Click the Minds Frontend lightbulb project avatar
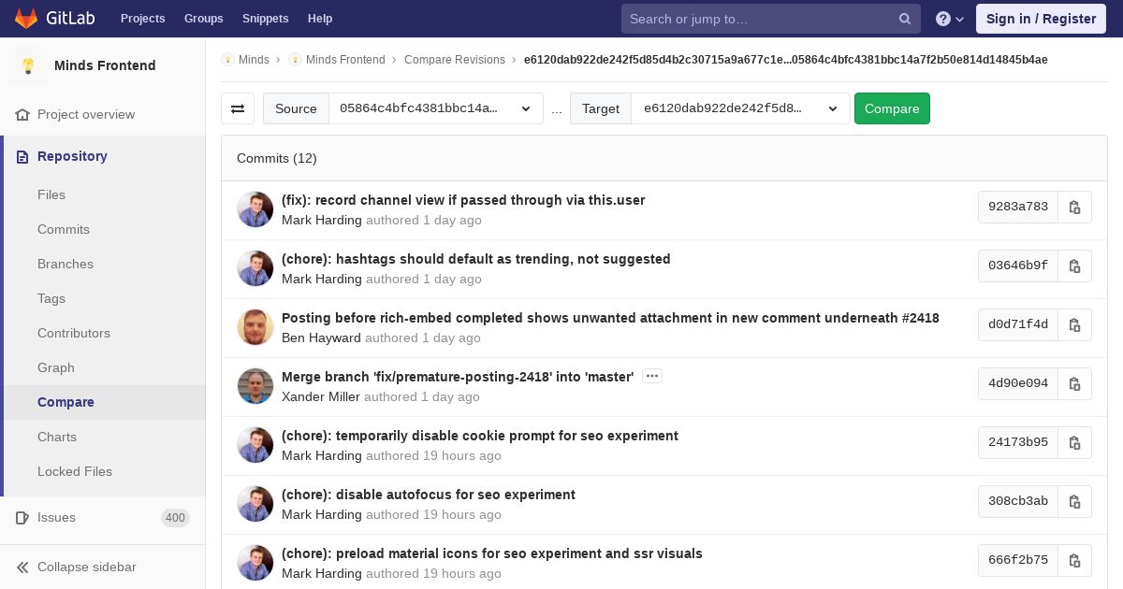Viewport: 1123px width, 589px height. click(28, 65)
